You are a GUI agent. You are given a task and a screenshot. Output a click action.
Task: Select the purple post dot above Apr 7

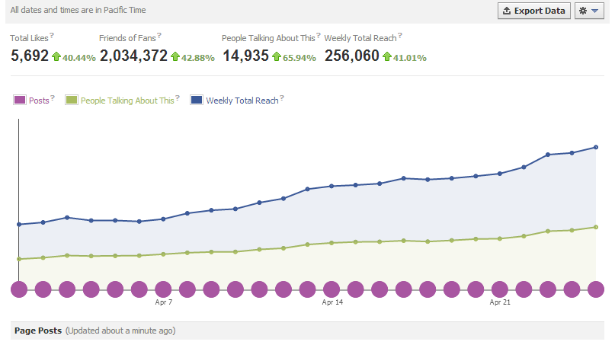click(x=163, y=289)
